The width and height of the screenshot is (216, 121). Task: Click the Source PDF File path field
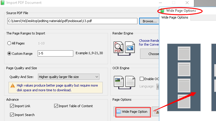click(x=72, y=21)
